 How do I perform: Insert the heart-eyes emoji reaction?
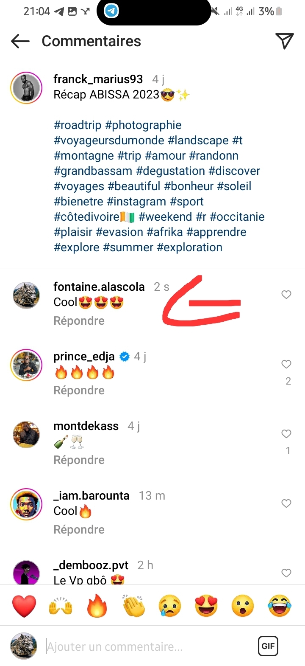click(206, 606)
